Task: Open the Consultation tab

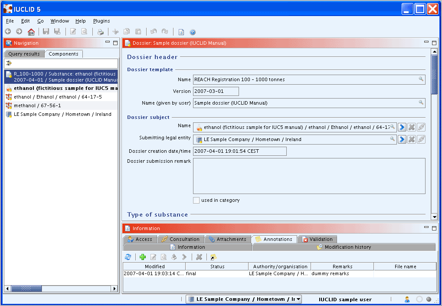Action: (x=181, y=239)
